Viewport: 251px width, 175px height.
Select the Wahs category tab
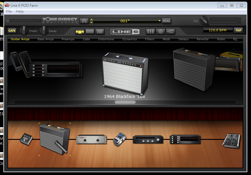[x=221, y=39]
